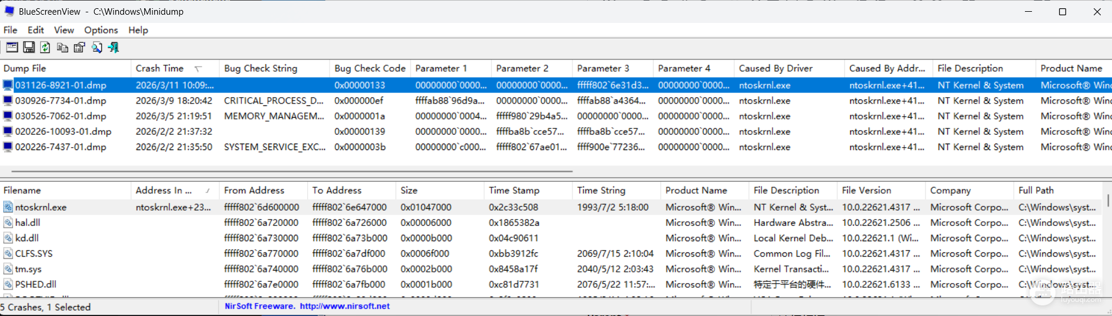Click bug check code 0x00000133 cell
The width and height of the screenshot is (1112, 316).
tap(359, 85)
